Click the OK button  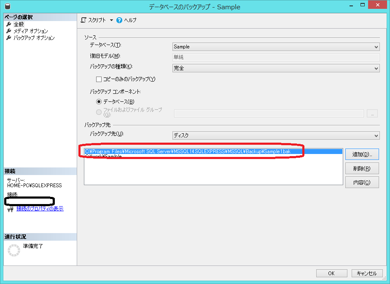click(331, 273)
